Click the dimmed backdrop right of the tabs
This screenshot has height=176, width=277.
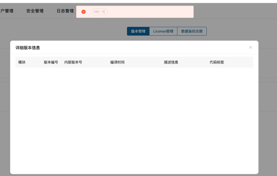click(x=240, y=31)
